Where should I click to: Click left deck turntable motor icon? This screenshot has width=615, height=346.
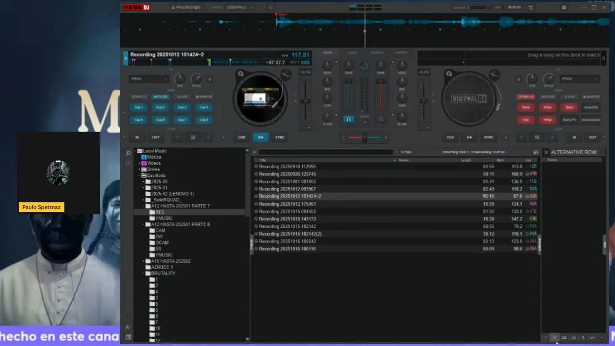(x=241, y=74)
